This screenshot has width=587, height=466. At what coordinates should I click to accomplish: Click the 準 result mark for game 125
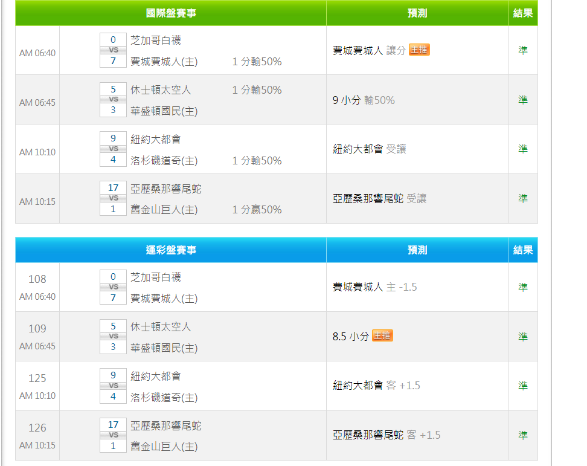(522, 386)
